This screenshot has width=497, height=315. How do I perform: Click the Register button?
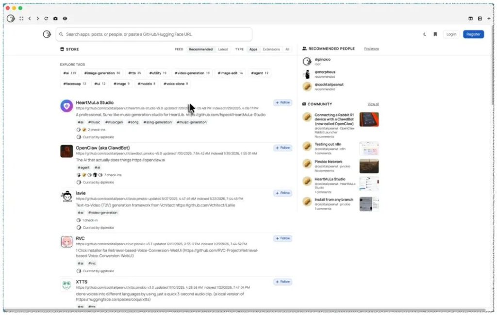point(473,34)
